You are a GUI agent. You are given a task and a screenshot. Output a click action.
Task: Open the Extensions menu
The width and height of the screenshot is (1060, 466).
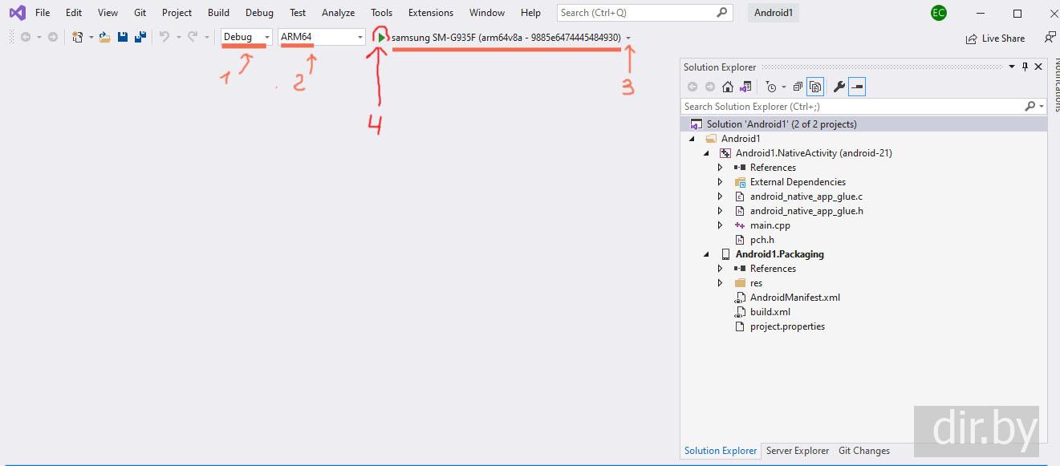click(430, 13)
